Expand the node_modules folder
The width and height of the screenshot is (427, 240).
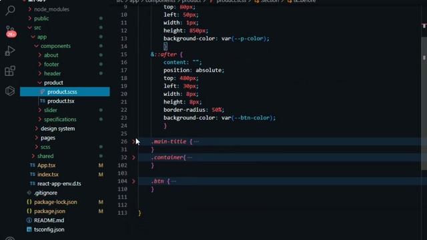click(29, 9)
